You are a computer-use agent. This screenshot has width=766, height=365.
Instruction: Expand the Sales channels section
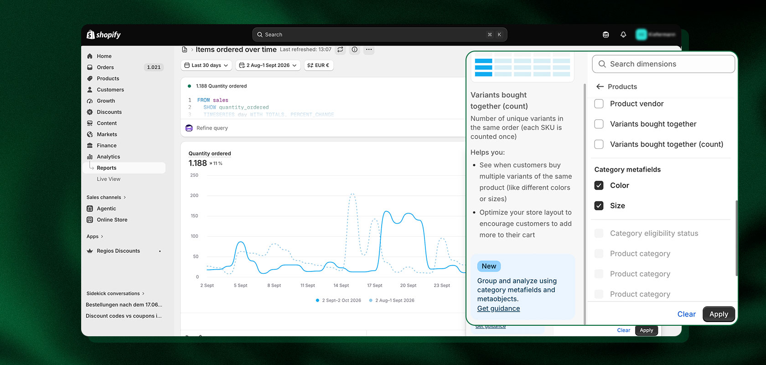[x=106, y=198]
